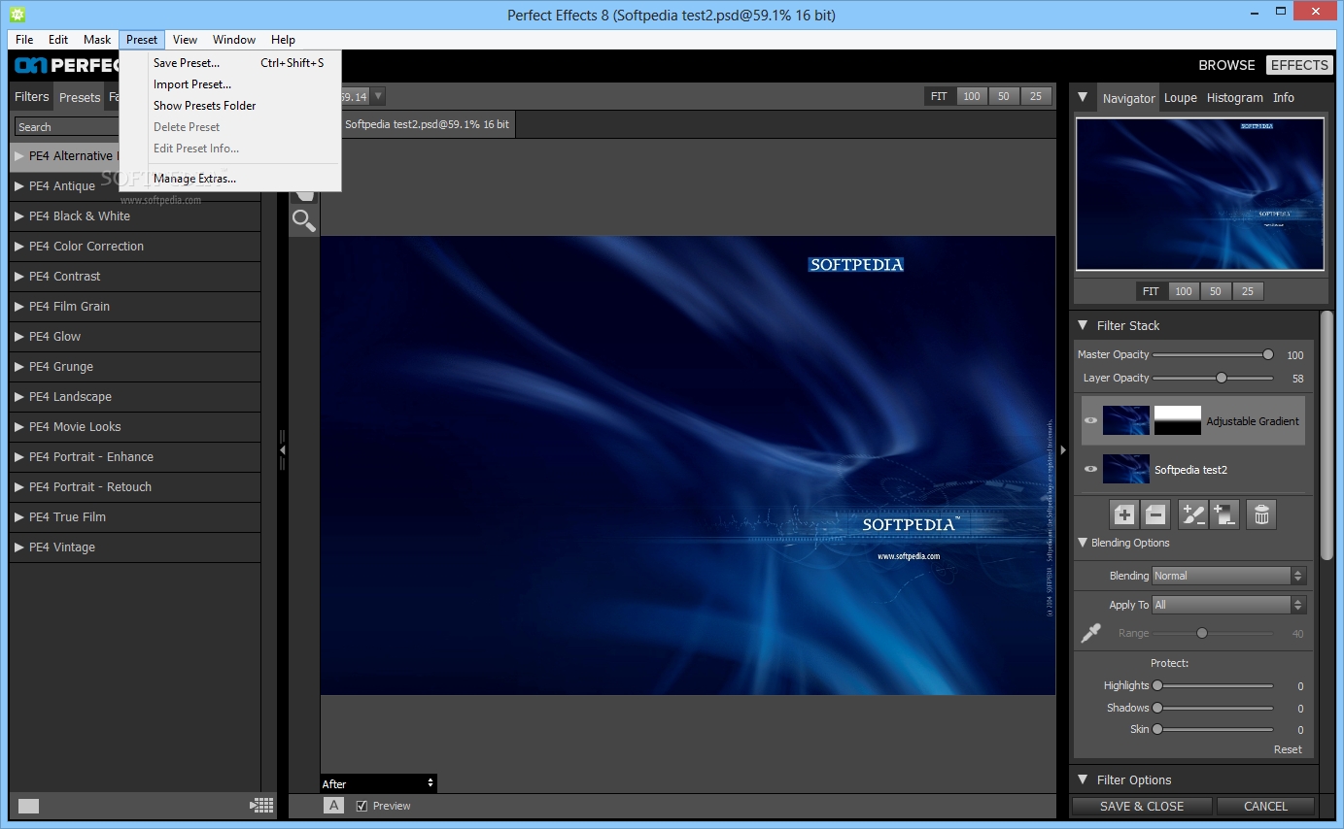The height and width of the screenshot is (829, 1344).
Task: Click the add mask layer icon
Action: [1224, 514]
